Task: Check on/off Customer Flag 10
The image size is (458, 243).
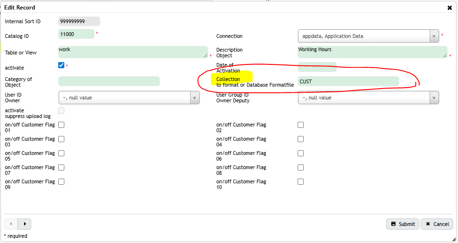Action: 300,182
